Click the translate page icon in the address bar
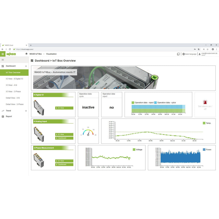The height and width of the screenshot is (219, 219). [199, 49]
